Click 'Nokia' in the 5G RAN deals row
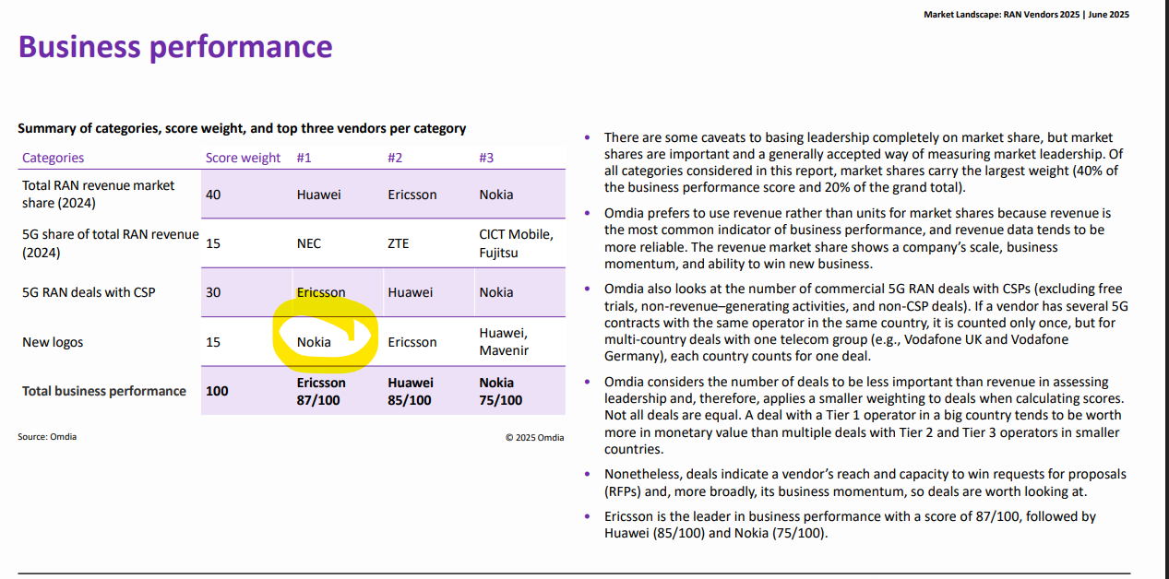 coord(496,292)
